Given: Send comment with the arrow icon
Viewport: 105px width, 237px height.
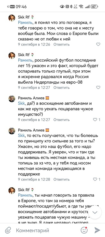Looking at the screenshot, I should (x=97, y=230).
